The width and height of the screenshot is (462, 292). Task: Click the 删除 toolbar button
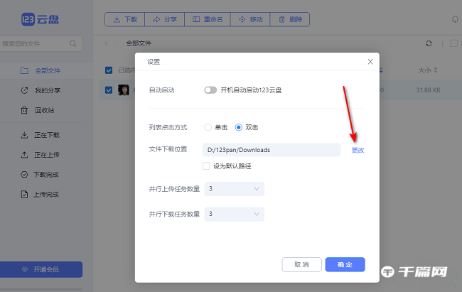pos(290,20)
